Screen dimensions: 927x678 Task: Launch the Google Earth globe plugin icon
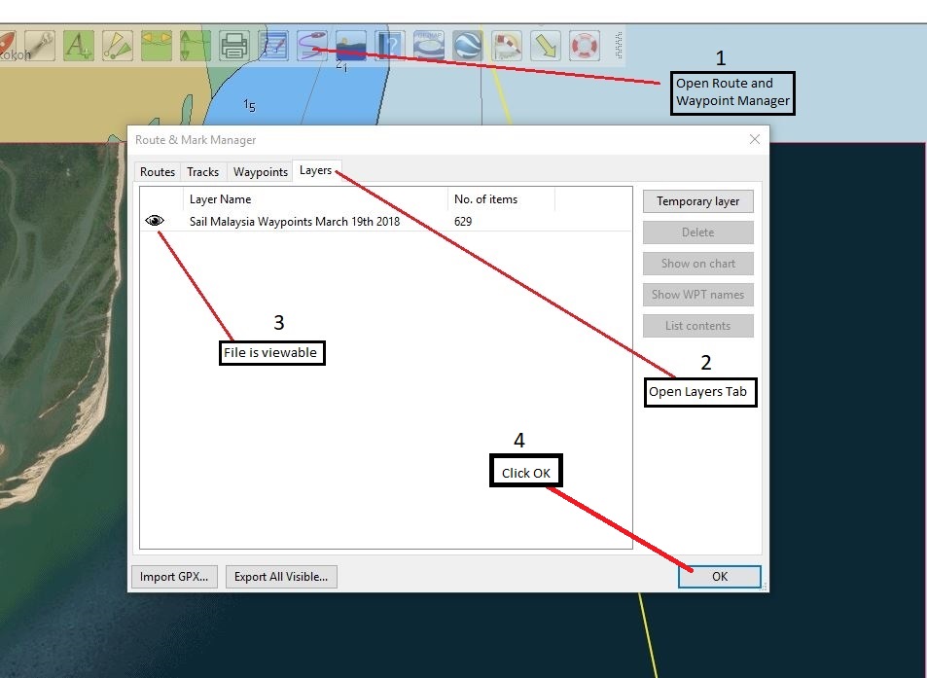point(466,45)
